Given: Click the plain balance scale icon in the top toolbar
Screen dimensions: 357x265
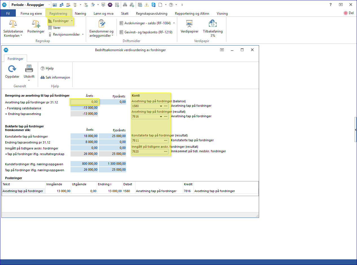Looking at the screenshot, I should click(75, 5).
